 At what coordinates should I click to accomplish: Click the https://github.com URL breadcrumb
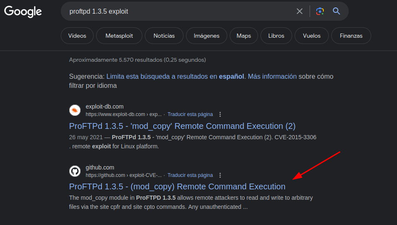coord(124,175)
